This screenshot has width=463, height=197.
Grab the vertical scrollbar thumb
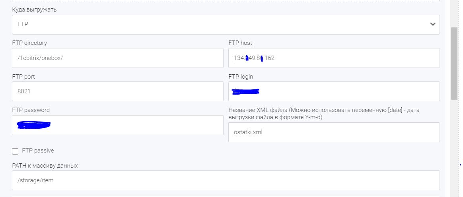point(454,64)
